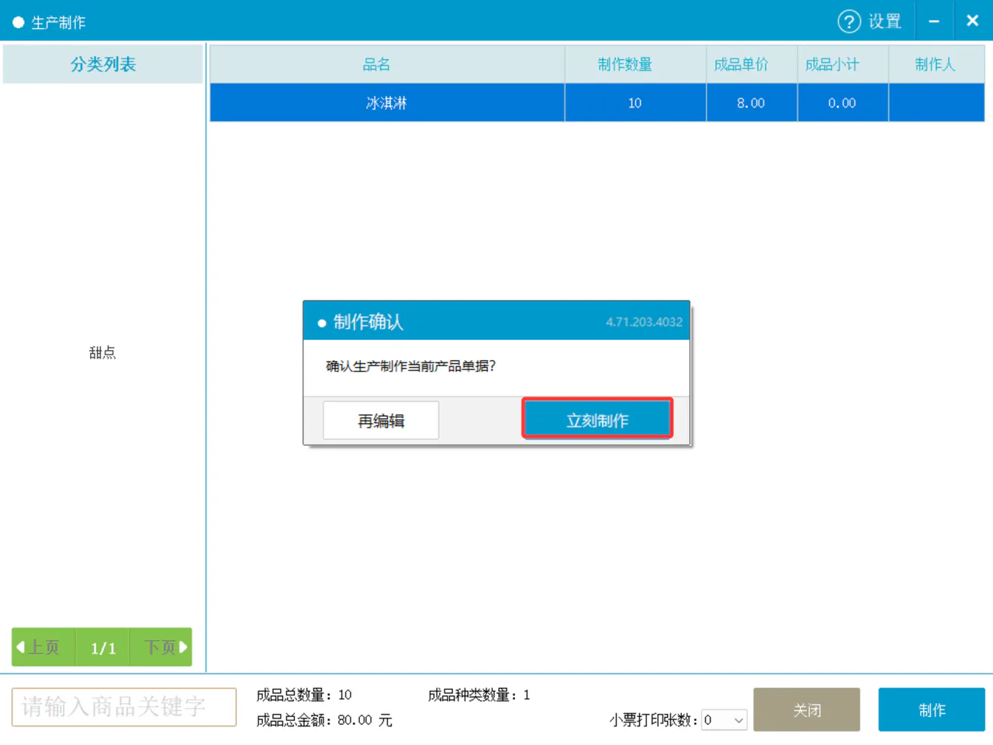Click the 成品种类数量 summary text

[479, 695]
